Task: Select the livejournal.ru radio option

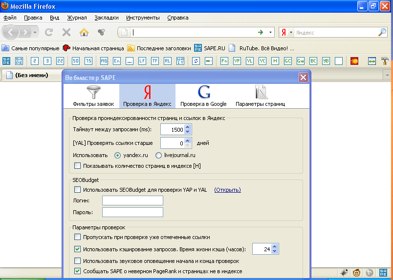Action: [x=158, y=156]
